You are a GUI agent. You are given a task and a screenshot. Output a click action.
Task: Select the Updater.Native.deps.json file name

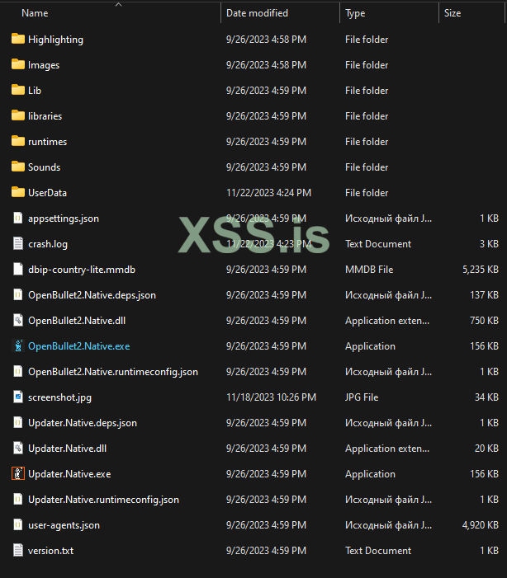(83, 423)
